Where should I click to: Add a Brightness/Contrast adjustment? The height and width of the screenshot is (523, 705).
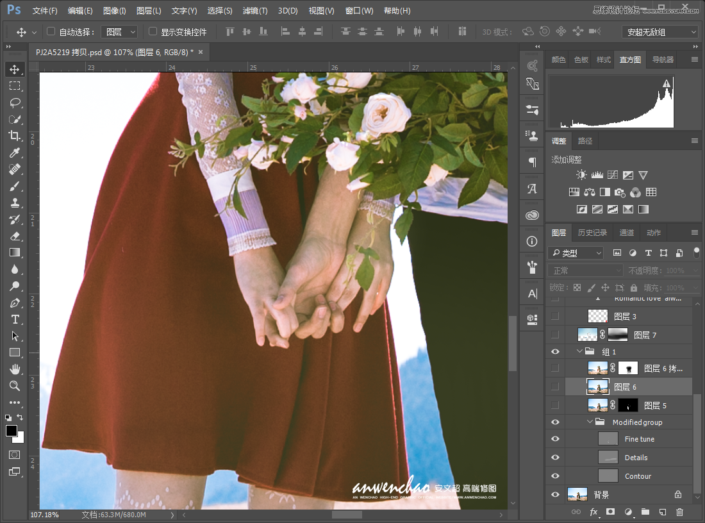pos(581,175)
